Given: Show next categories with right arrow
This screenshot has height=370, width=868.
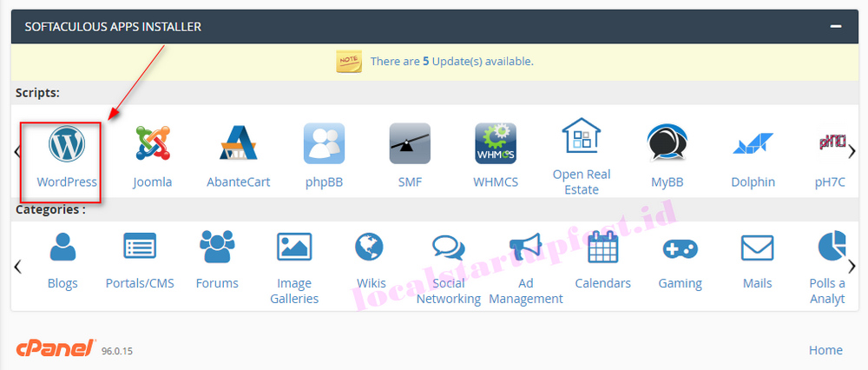Looking at the screenshot, I should [x=852, y=267].
